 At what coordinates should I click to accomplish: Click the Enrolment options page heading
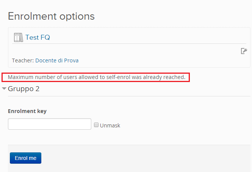(51, 16)
